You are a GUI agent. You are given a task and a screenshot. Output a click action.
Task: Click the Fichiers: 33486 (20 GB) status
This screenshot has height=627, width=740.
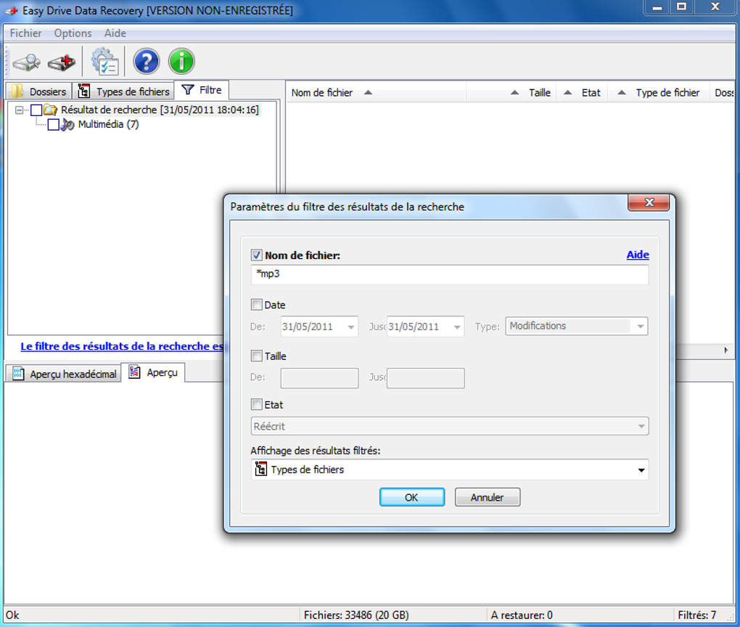356,615
